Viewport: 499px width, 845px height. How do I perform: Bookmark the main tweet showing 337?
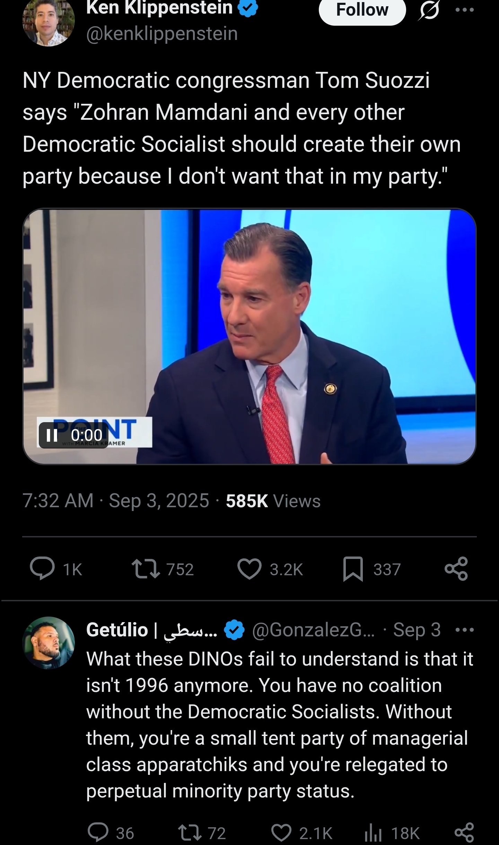353,569
